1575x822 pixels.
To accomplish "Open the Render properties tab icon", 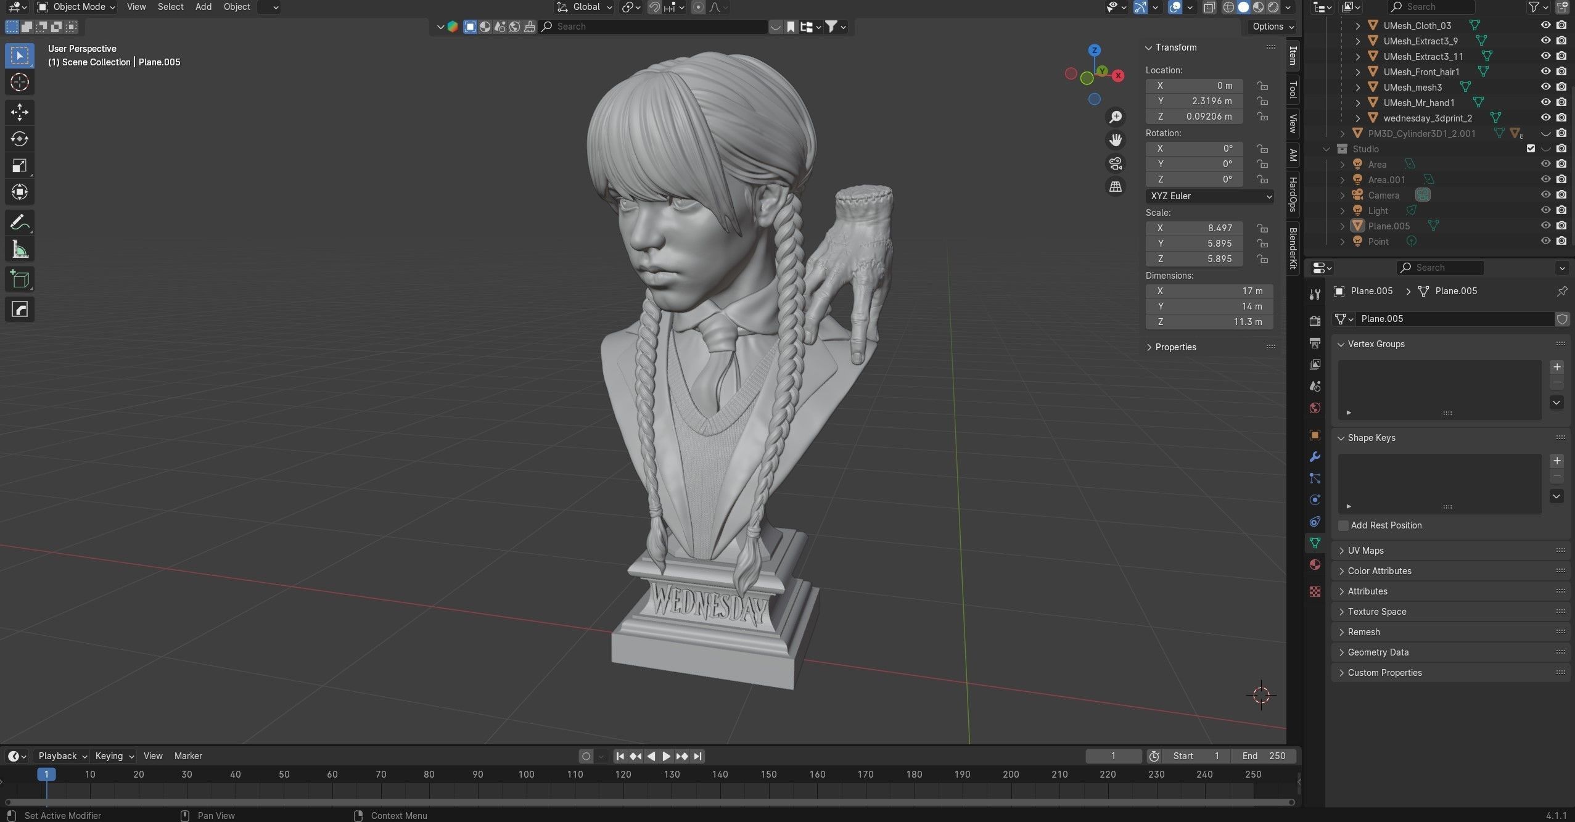I will tap(1315, 321).
